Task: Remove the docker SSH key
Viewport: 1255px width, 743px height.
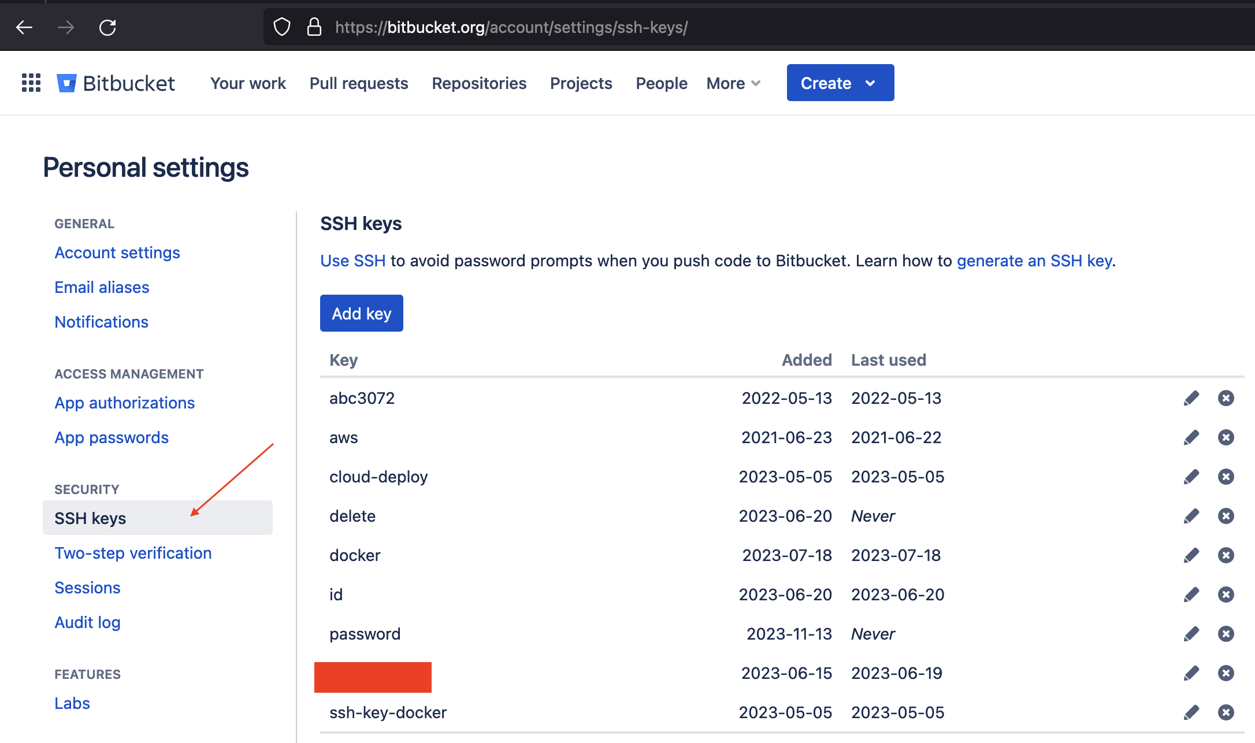Action: (1226, 555)
